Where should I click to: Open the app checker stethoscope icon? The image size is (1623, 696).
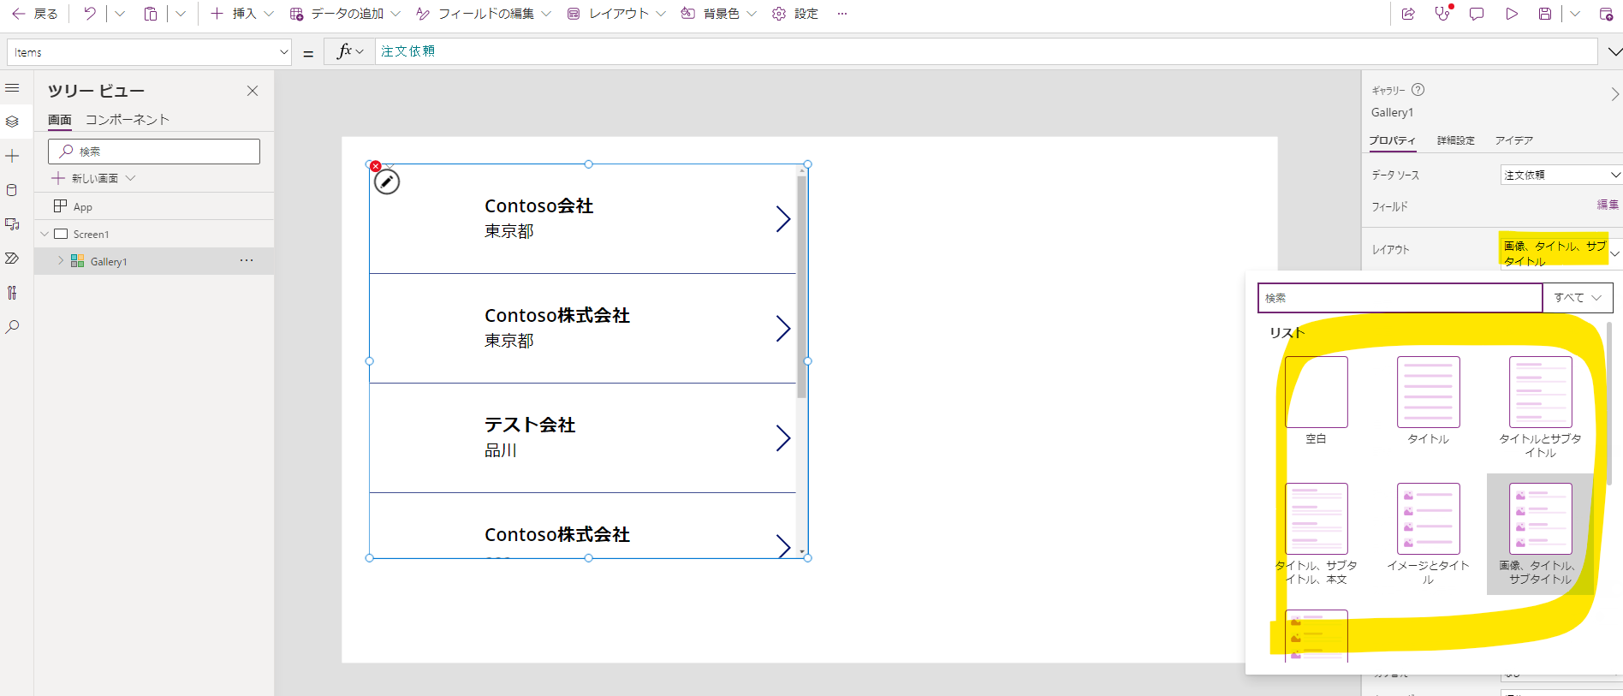[1443, 14]
